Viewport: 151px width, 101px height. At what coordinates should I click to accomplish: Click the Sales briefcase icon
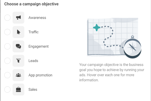pos(18,89)
